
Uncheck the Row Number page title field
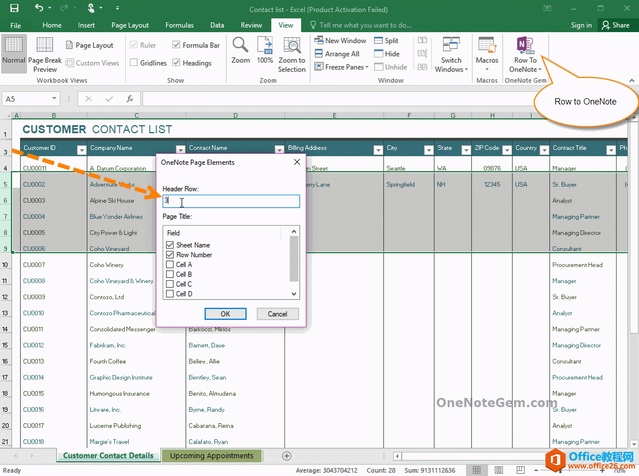click(170, 254)
